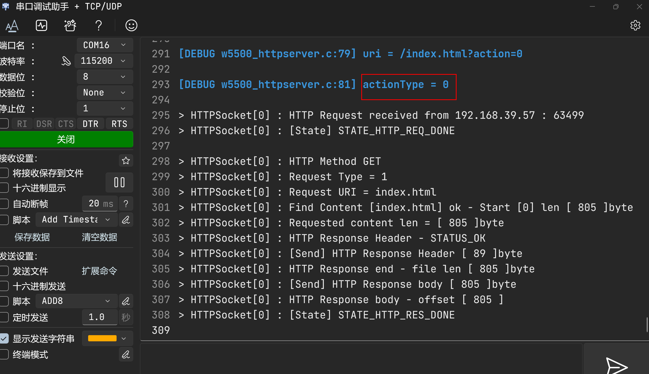Screen dimensions: 649x374
Task: Click the send text input area
Action: coord(361,359)
